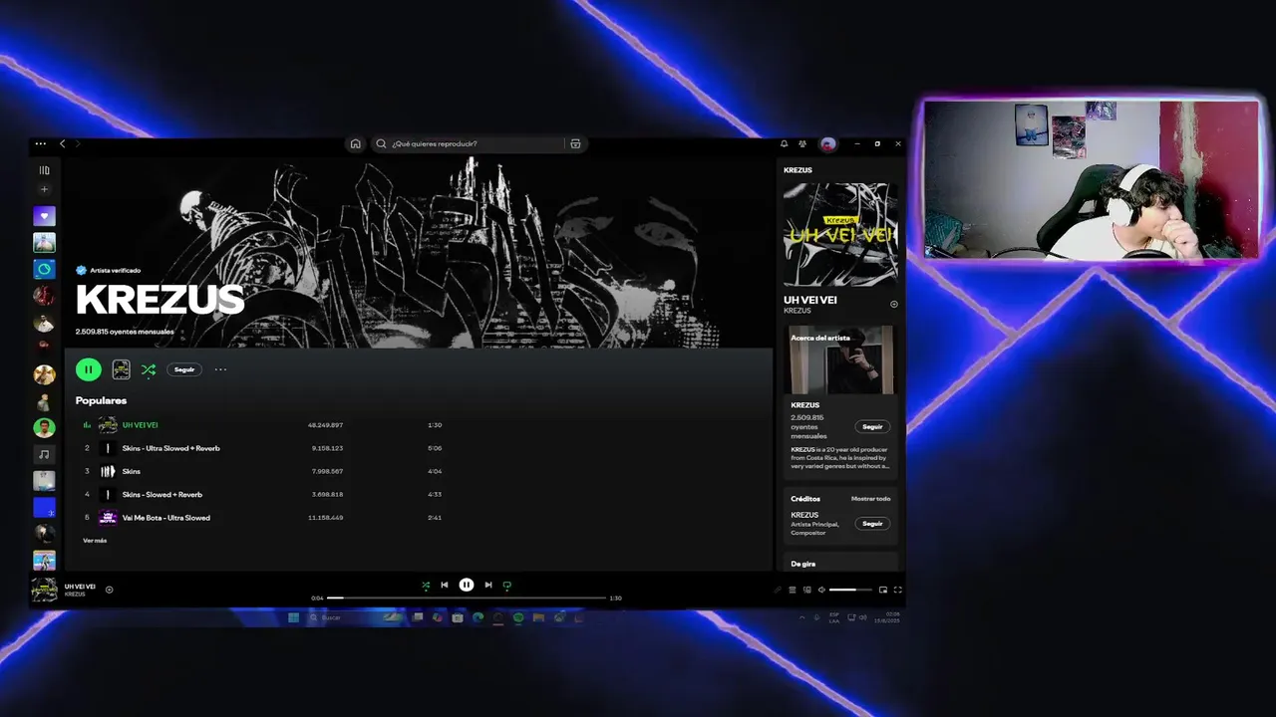Open KREZUS artist link under UH VEI VEI
Image resolution: width=1276 pixels, height=717 pixels.
tap(797, 311)
